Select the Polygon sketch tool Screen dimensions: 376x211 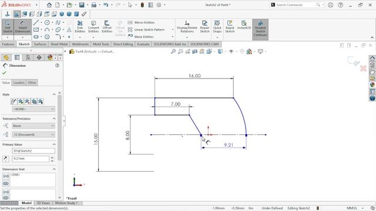[47, 37]
